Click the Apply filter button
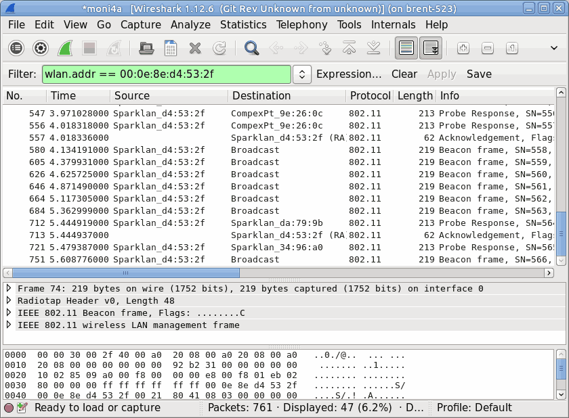This screenshot has height=418, width=569. point(442,74)
